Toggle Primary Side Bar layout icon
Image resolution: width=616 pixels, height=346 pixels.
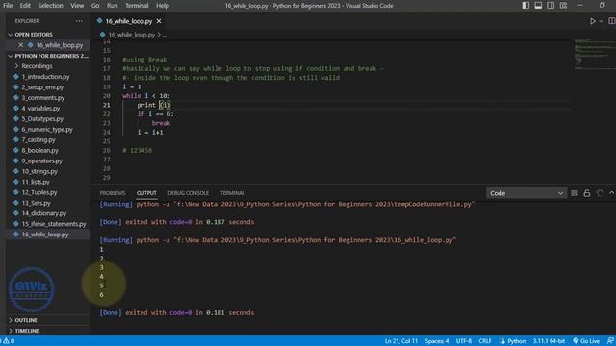(526, 6)
